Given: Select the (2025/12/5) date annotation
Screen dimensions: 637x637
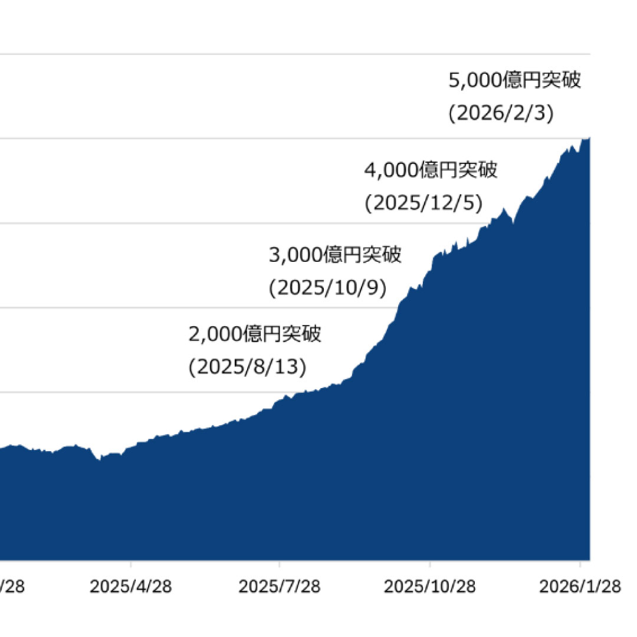Looking at the screenshot, I should 423,203.
